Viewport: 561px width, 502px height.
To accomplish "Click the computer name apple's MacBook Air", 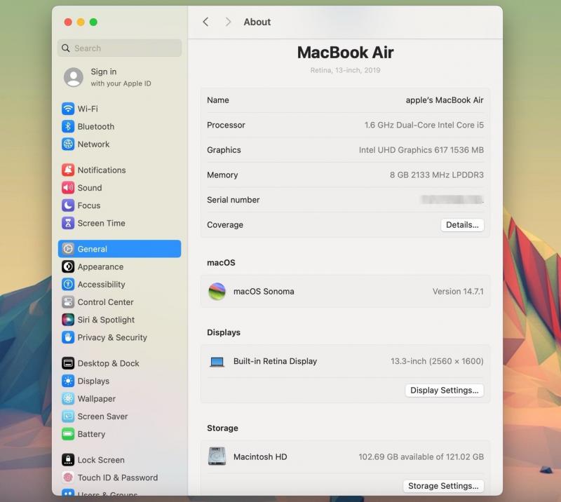I will coord(445,100).
